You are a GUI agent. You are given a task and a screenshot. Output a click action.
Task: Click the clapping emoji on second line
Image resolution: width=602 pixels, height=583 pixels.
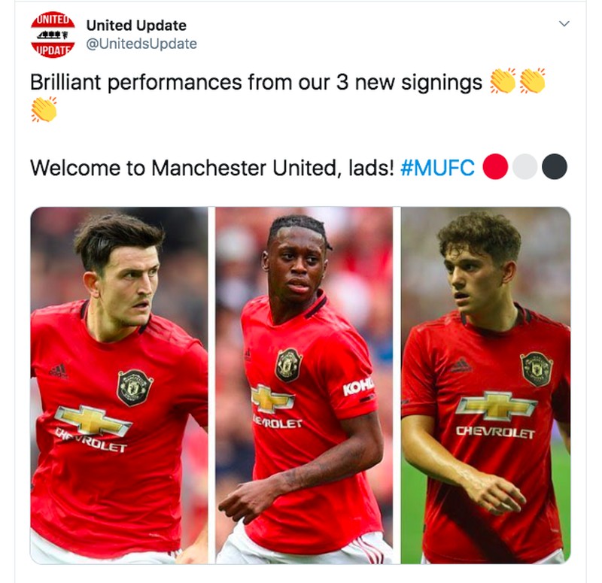point(44,109)
